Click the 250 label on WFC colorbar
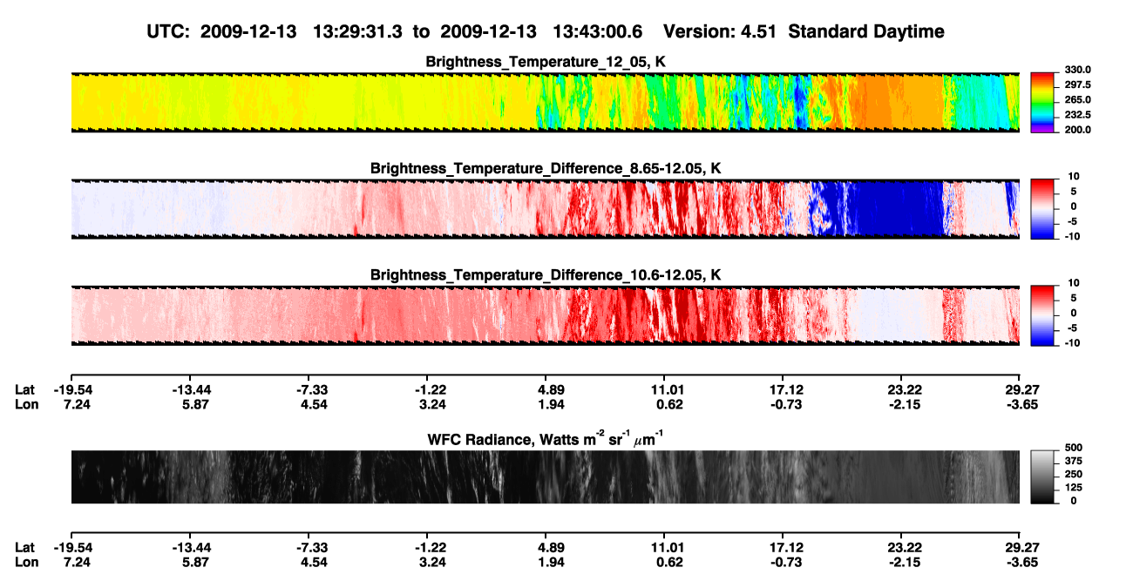This screenshot has width=1133, height=581. (x=1073, y=474)
